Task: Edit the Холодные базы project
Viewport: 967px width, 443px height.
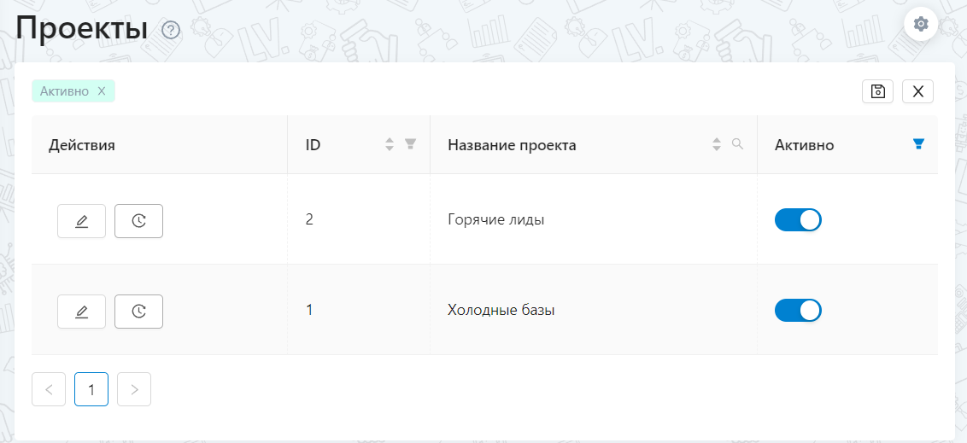Action: coord(81,312)
